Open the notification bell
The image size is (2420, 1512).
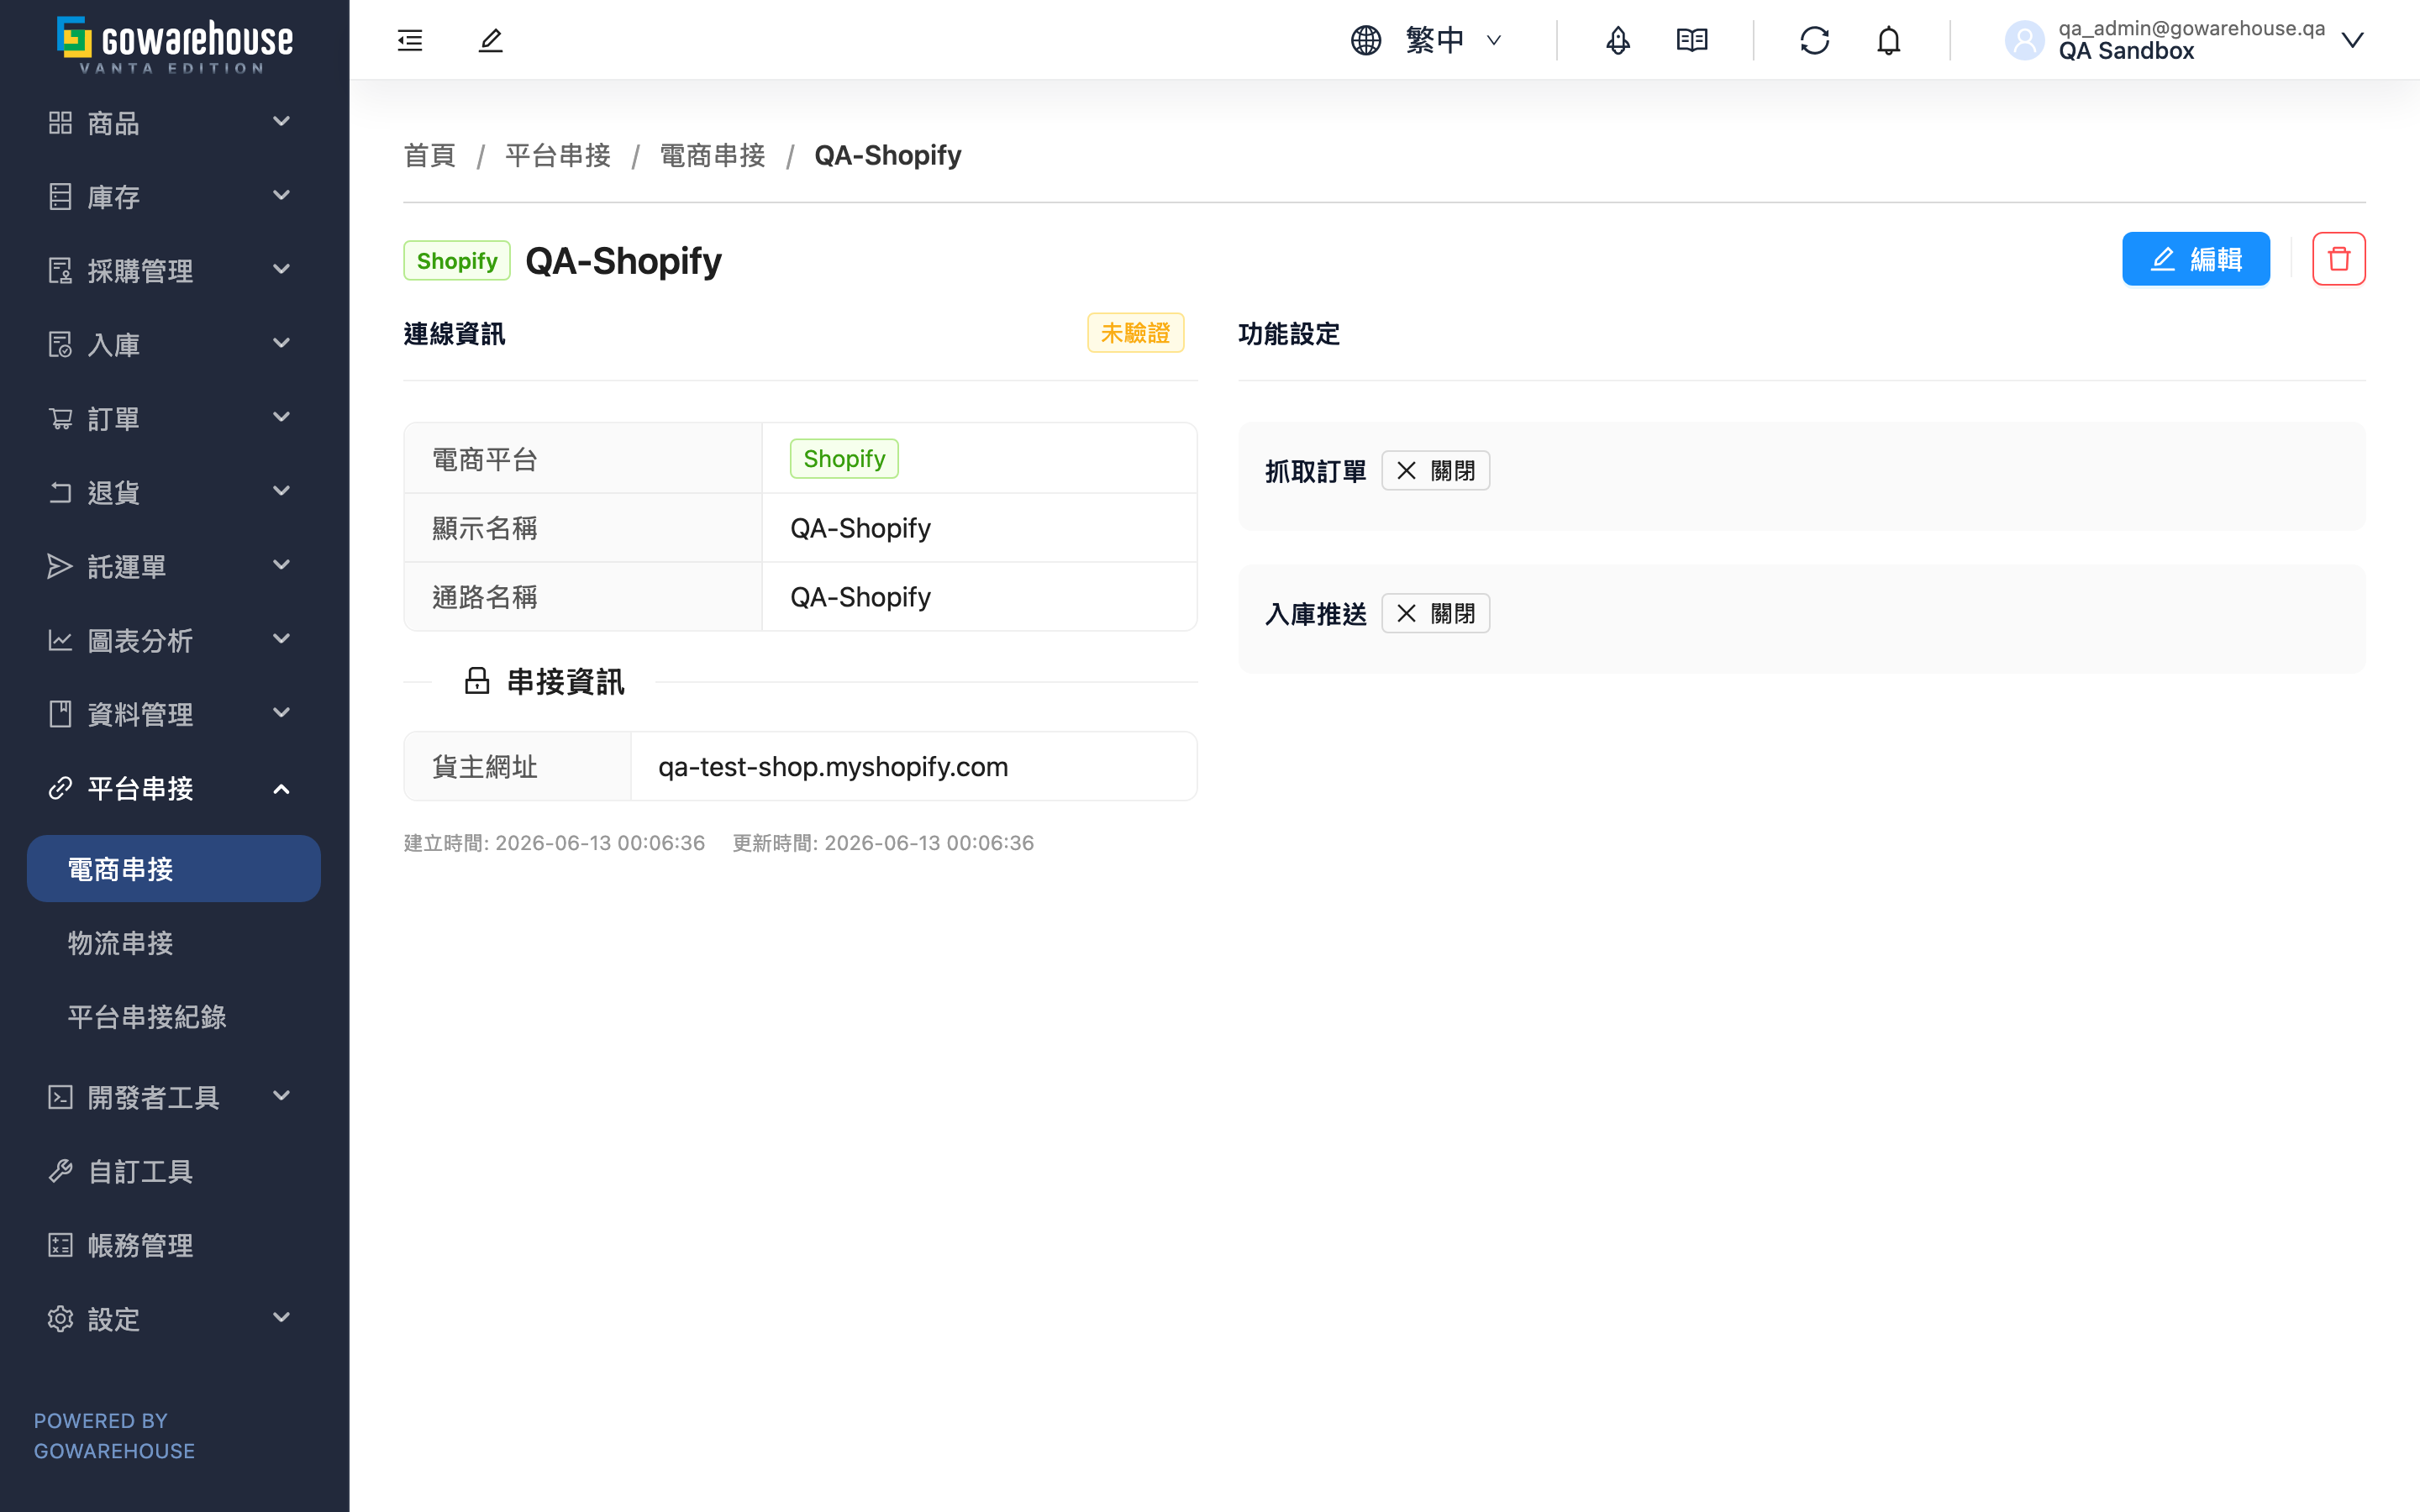click(1888, 40)
